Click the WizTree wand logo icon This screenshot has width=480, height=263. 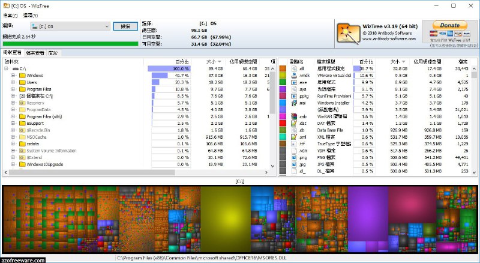(x=347, y=31)
